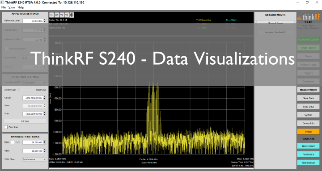
Task: Increase the VBW value with spinner
Action: point(45,150)
